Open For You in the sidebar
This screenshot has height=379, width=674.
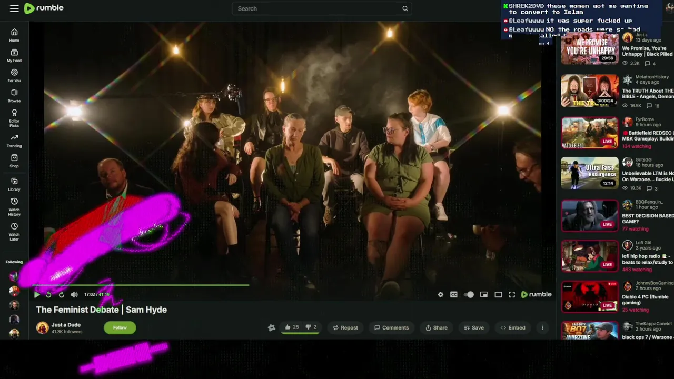[x=14, y=75]
